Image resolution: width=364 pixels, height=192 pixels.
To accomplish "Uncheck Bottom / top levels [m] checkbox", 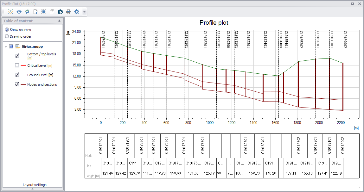I will click(17, 56).
